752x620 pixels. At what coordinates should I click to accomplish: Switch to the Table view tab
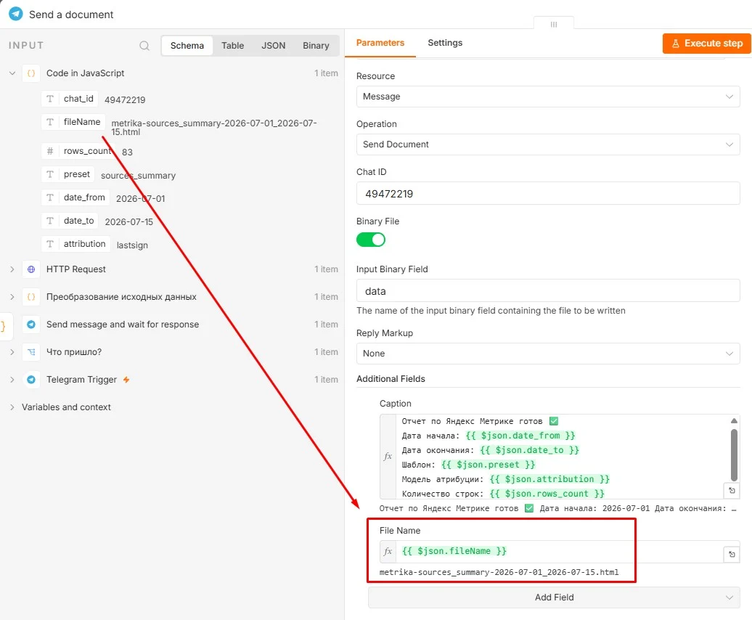232,46
